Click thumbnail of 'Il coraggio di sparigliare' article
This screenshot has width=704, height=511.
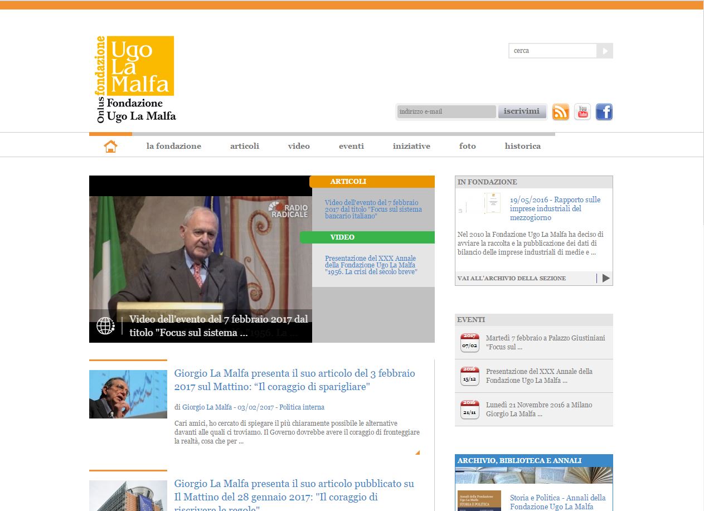[128, 394]
